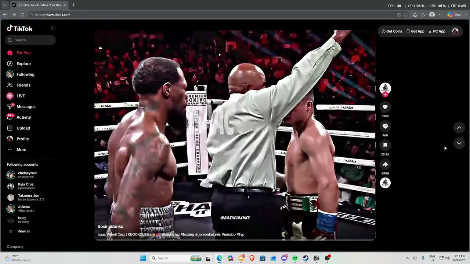The width and height of the screenshot is (470, 264).
Task: Go to the previous video
Action: (x=459, y=128)
